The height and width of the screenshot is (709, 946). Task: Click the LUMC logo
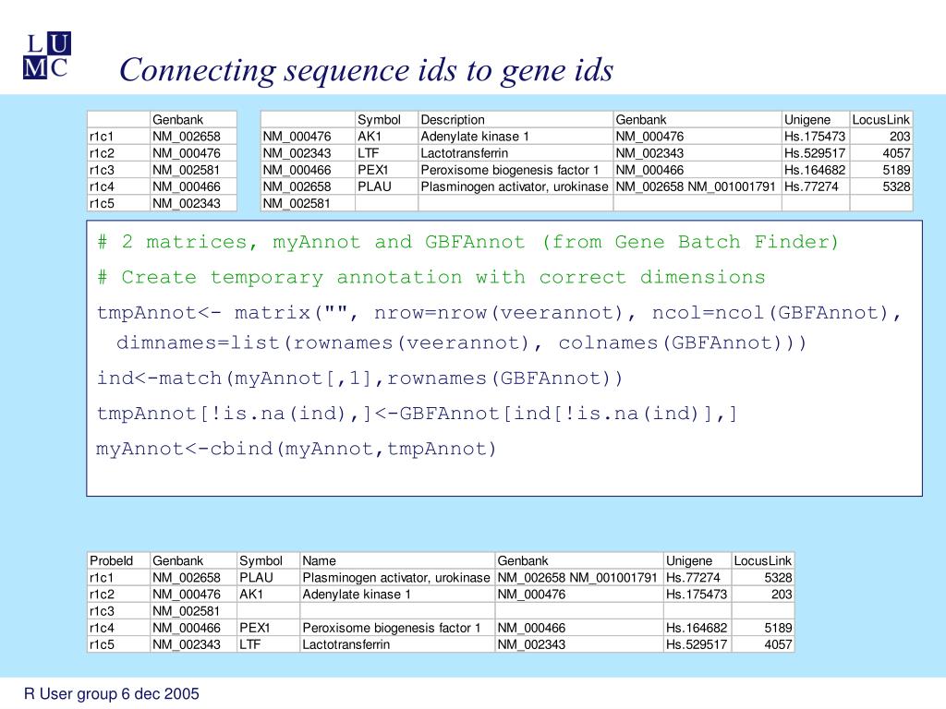[x=46, y=54]
